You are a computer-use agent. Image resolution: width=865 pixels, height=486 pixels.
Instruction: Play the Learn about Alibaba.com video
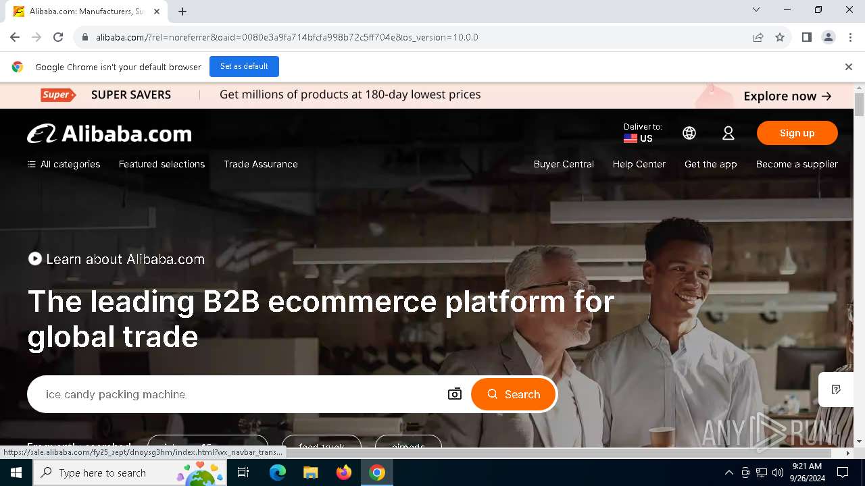click(x=35, y=259)
